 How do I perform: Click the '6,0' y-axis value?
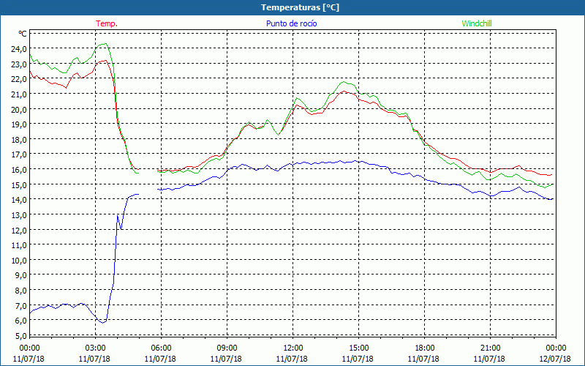pyautogui.click(x=21, y=321)
